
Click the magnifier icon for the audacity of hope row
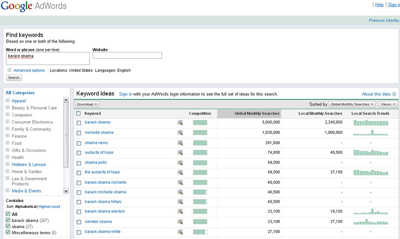(x=180, y=173)
